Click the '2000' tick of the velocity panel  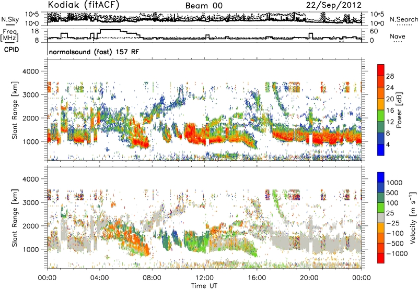(x=30, y=226)
